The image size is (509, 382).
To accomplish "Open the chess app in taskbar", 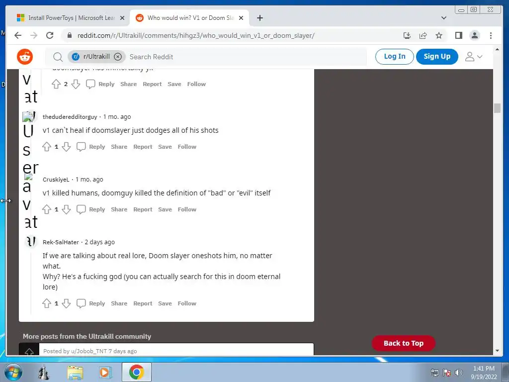I will (44, 372).
